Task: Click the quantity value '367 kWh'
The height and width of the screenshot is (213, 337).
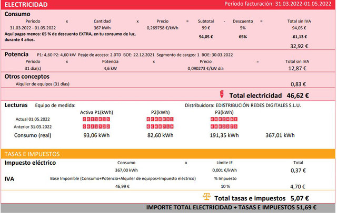Action: tap(102, 28)
